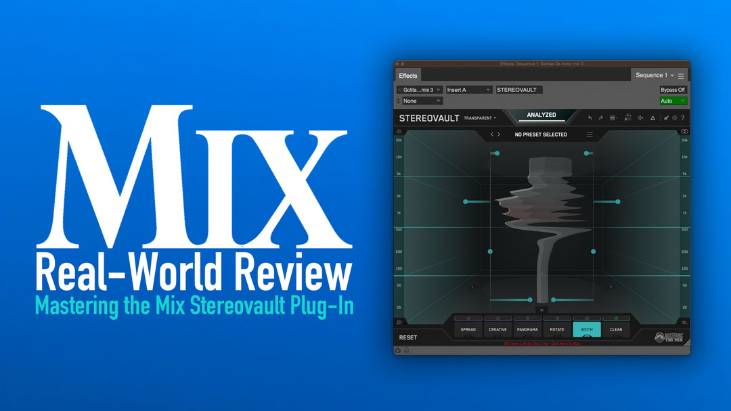The height and width of the screenshot is (411, 731).
Task: Click the delta triangle icon
Action: pyautogui.click(x=652, y=118)
